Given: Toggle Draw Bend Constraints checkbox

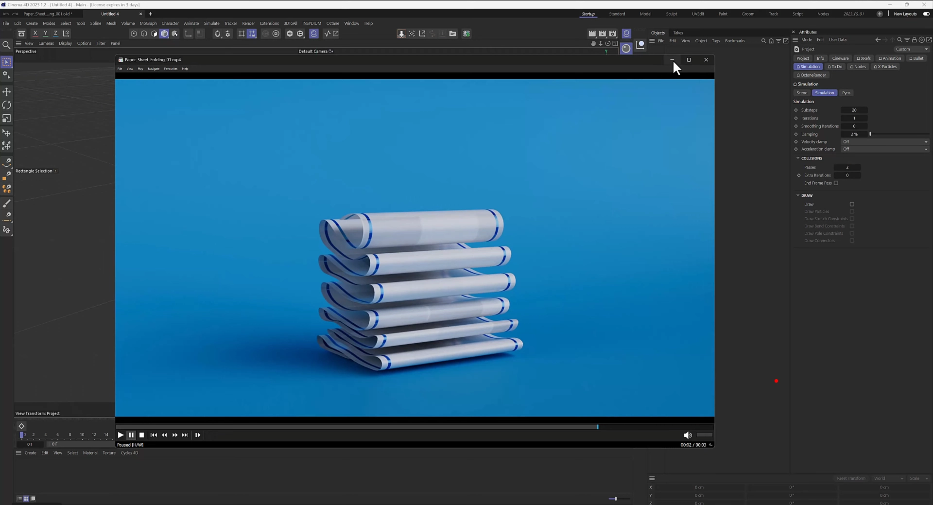Looking at the screenshot, I should pos(852,226).
